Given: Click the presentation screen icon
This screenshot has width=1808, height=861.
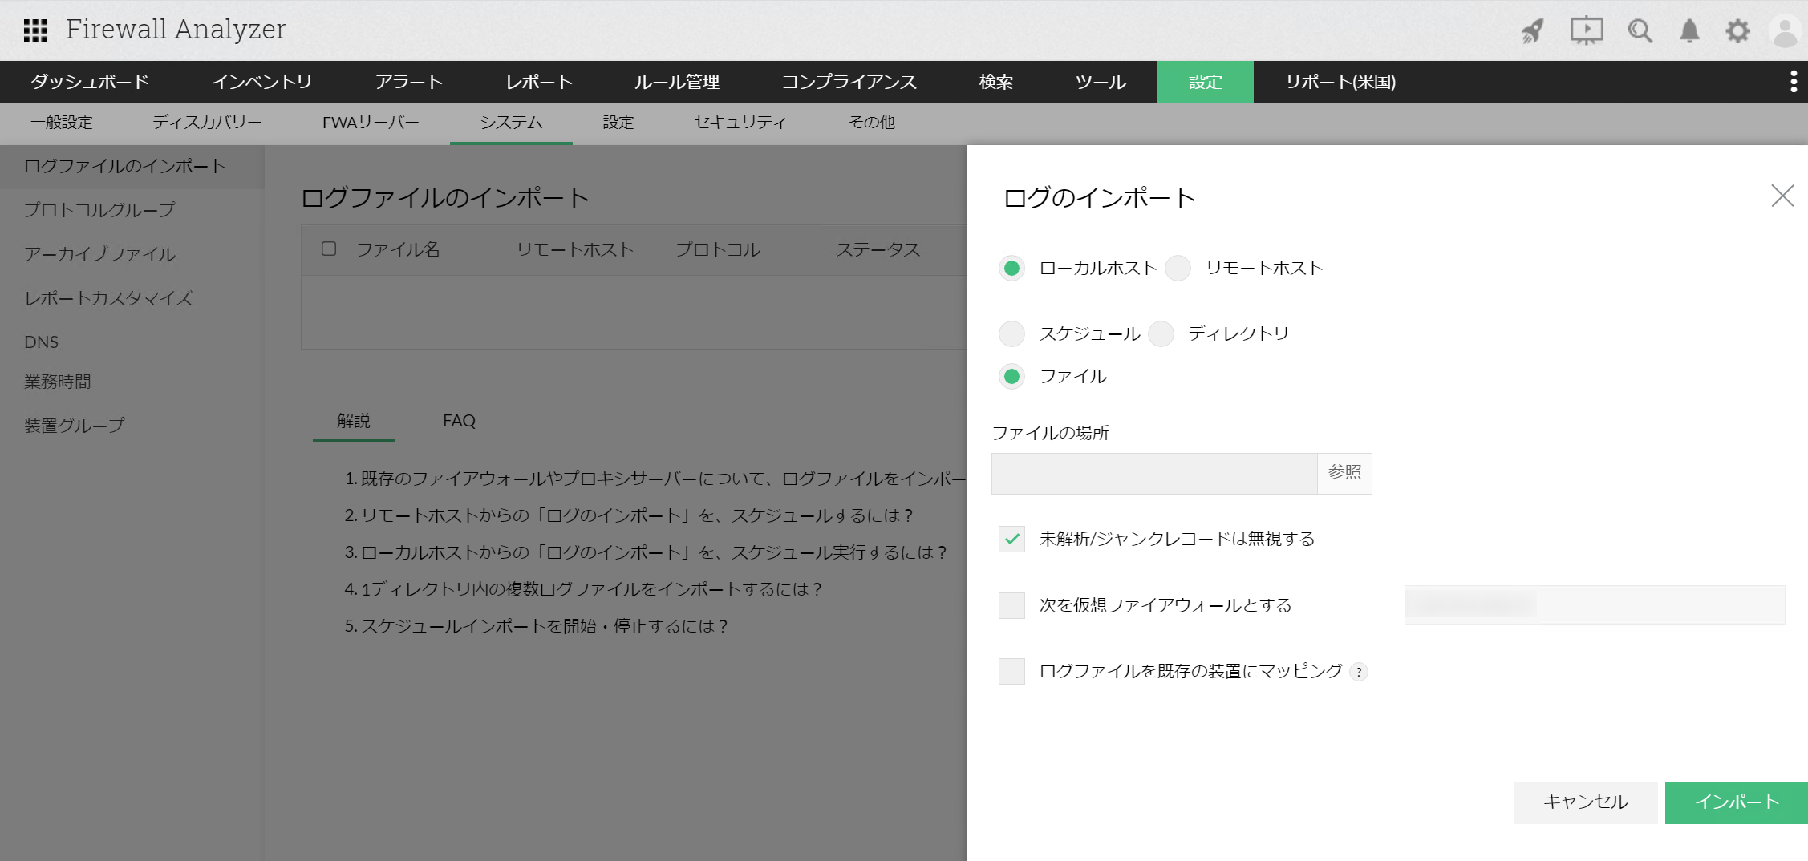Looking at the screenshot, I should [x=1586, y=31].
